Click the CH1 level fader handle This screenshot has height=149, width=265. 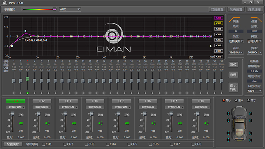coord(13,114)
